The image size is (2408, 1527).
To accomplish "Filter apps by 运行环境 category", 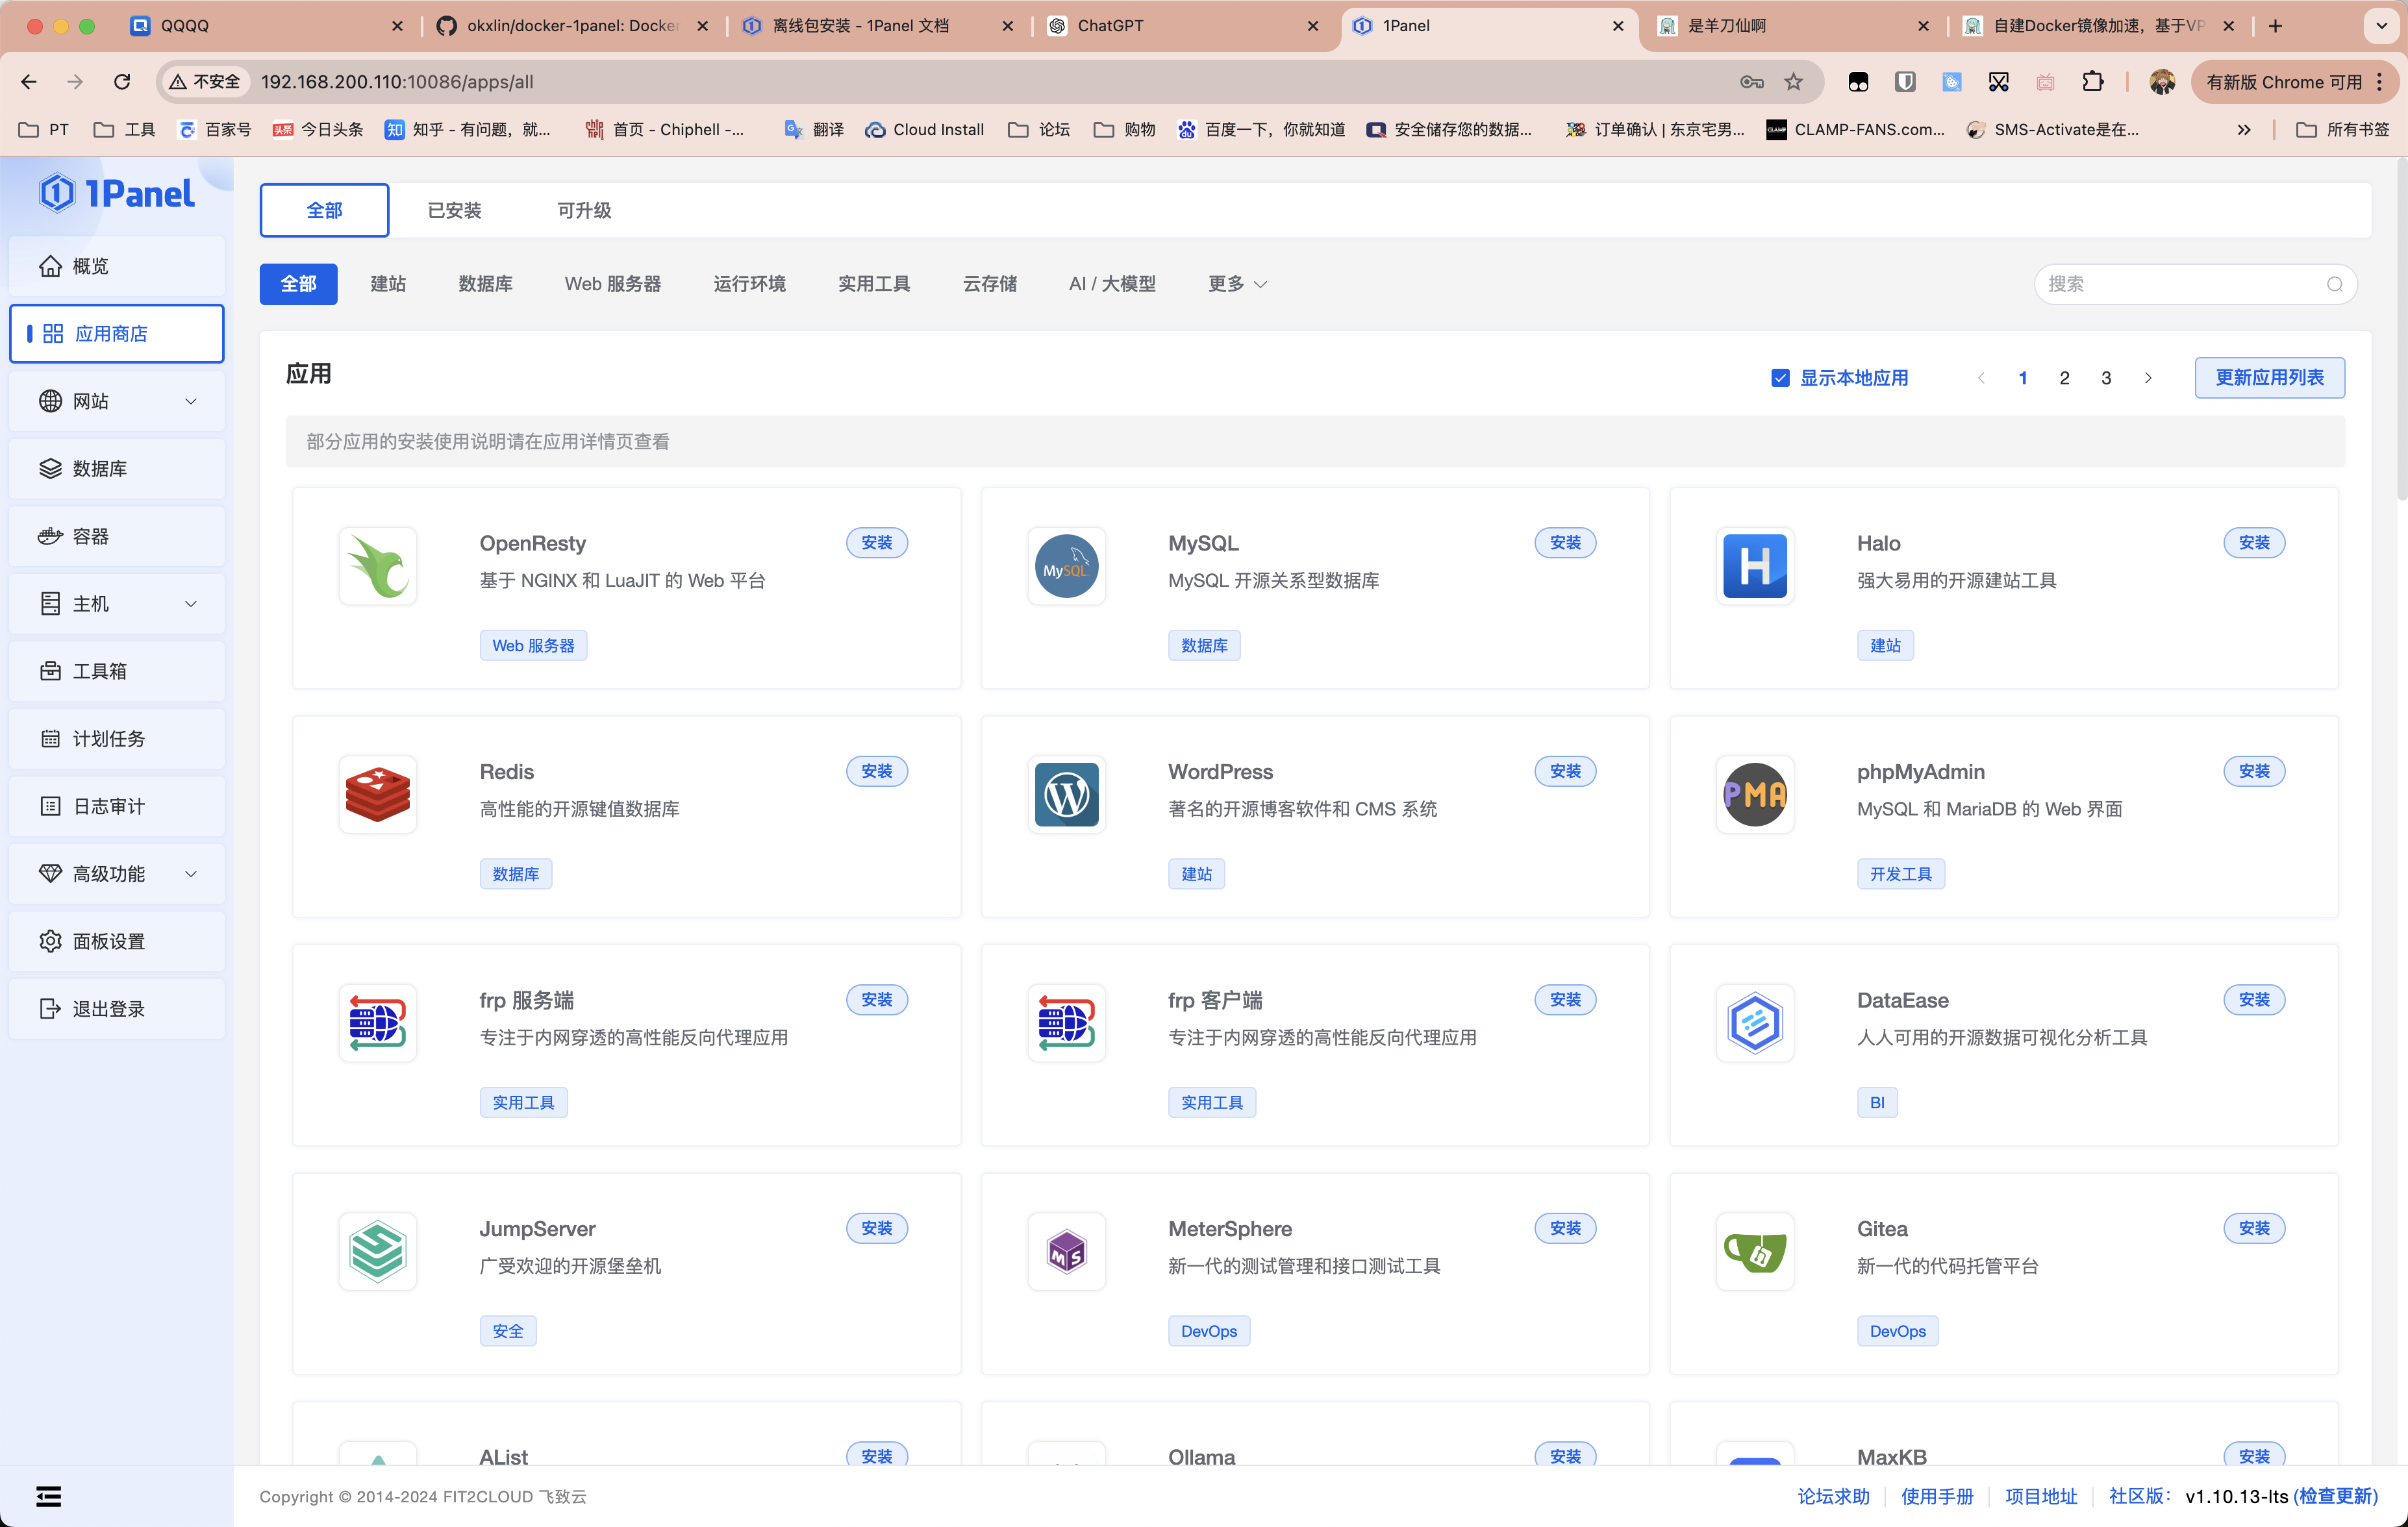I will pos(749,284).
